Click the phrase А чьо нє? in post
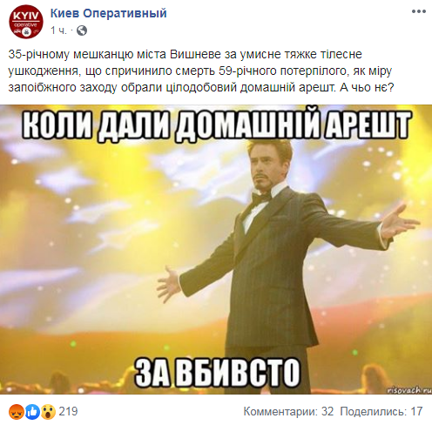432x425 pixels. [x=367, y=87]
